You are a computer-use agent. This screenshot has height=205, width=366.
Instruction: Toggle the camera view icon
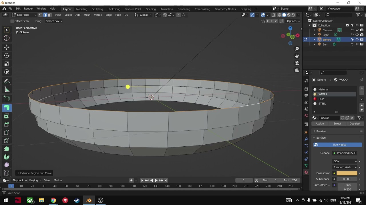pos(297,63)
